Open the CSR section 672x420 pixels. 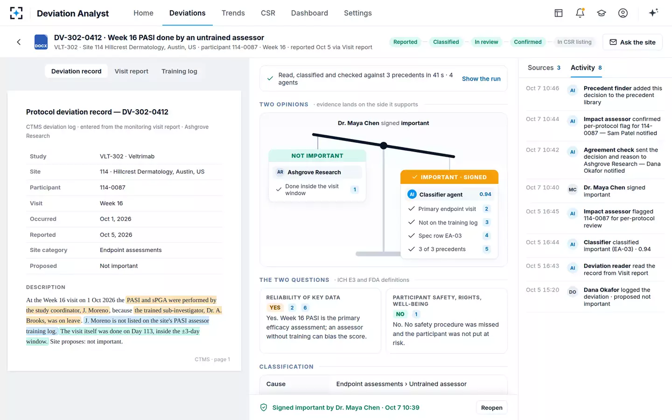click(x=268, y=13)
